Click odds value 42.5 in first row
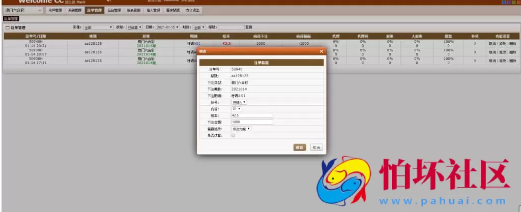The image size is (521, 212). (x=226, y=43)
